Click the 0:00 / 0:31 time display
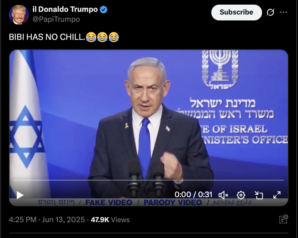298x238 pixels. [193, 194]
